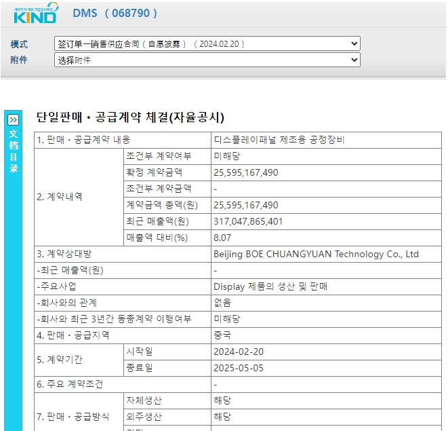
Task: Click Beijing BOE CHUANGYUAN Technology counterparty cell
Action: [x=316, y=254]
